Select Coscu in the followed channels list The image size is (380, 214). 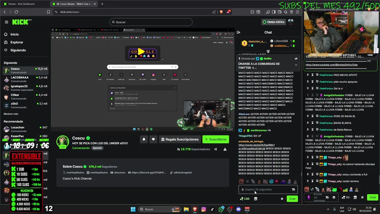click(25, 70)
